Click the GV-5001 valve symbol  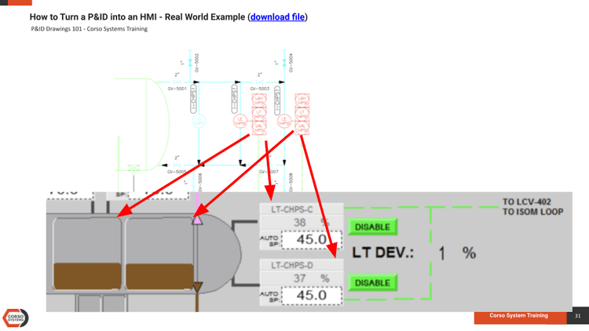click(x=177, y=82)
